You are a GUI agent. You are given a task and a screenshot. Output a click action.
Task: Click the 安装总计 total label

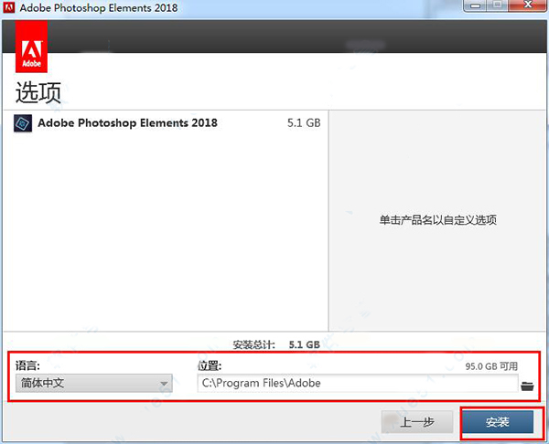tap(253, 344)
